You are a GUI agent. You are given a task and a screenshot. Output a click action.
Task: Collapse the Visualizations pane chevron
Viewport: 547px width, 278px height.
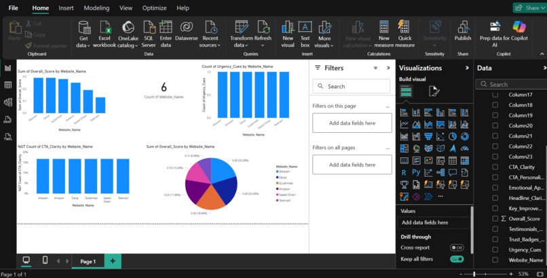pyautogui.click(x=467, y=68)
